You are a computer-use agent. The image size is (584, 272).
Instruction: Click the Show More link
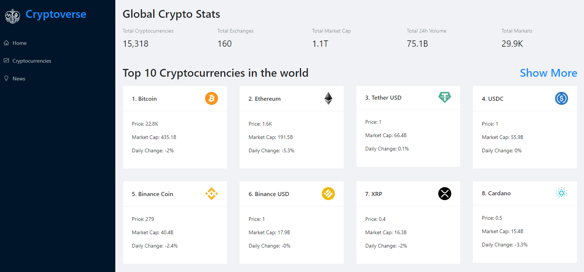[548, 73]
